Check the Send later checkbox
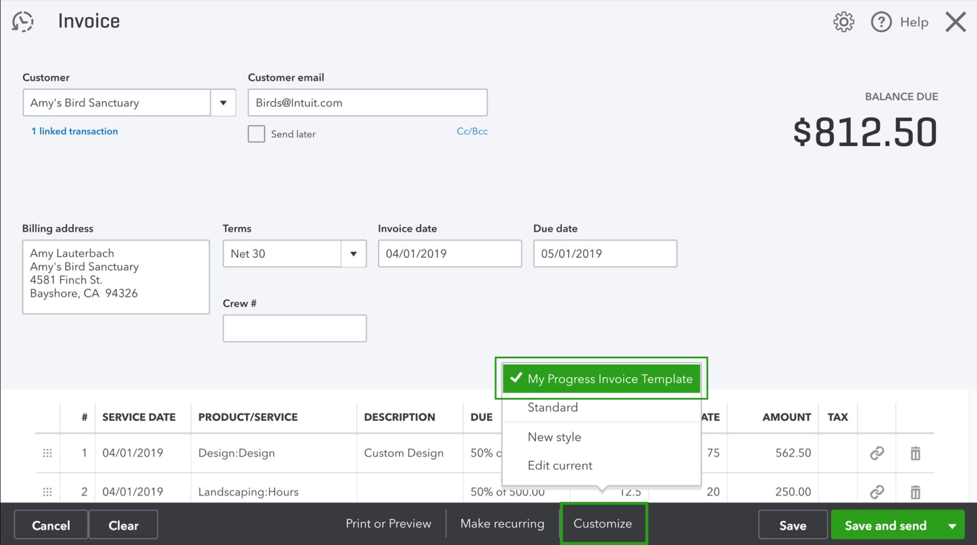Image resolution: width=977 pixels, height=545 pixels. [256, 134]
